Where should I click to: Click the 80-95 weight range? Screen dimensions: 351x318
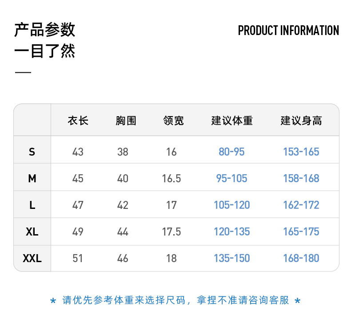coord(231,152)
